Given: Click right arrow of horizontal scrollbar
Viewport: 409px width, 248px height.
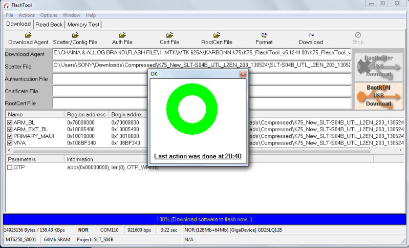Looking at the screenshot, I should (x=400, y=150).
